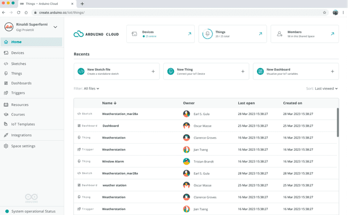Go to Dashboards in sidebar
Image resolution: width=348 pixels, height=215 pixels.
pyautogui.click(x=21, y=83)
